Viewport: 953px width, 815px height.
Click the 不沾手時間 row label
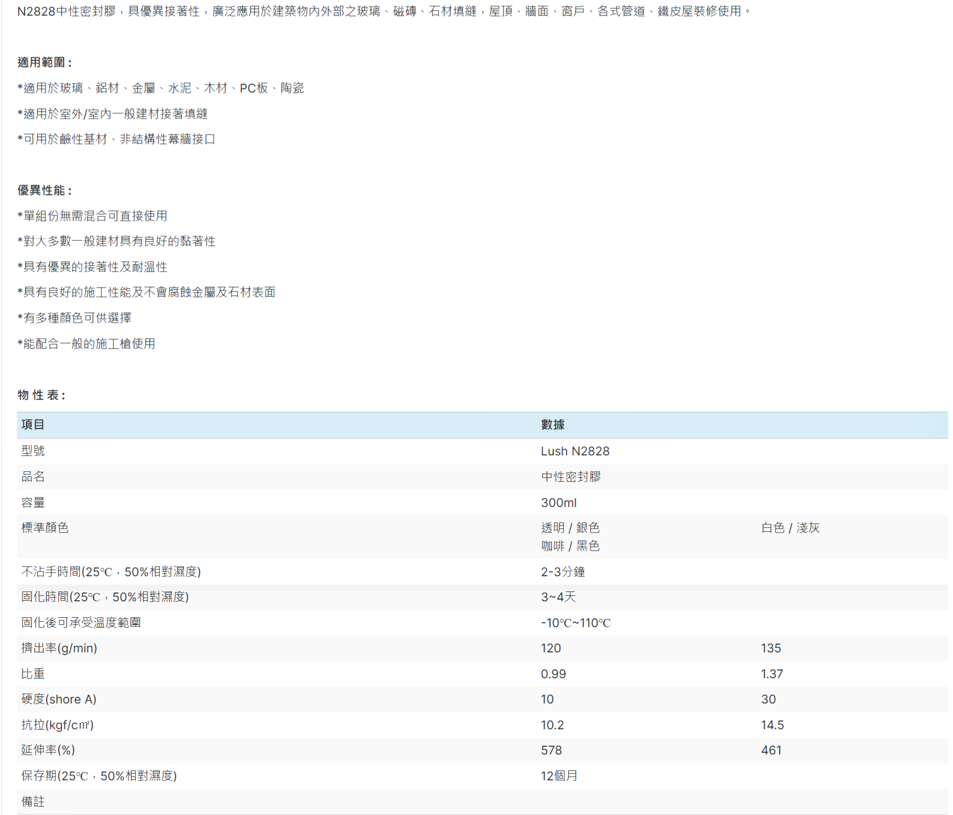(x=111, y=572)
